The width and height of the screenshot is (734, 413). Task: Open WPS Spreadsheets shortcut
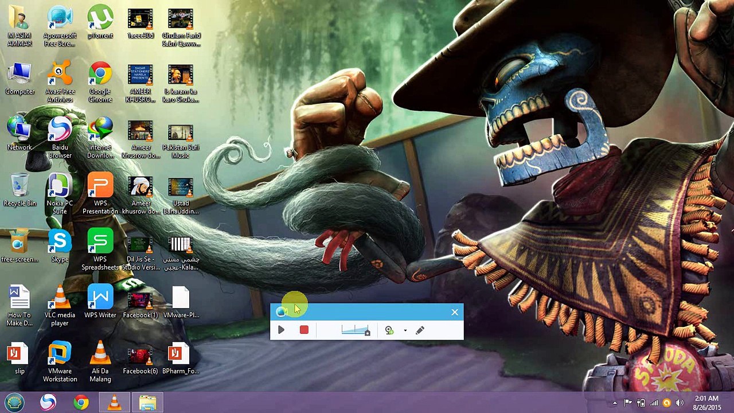(x=100, y=250)
